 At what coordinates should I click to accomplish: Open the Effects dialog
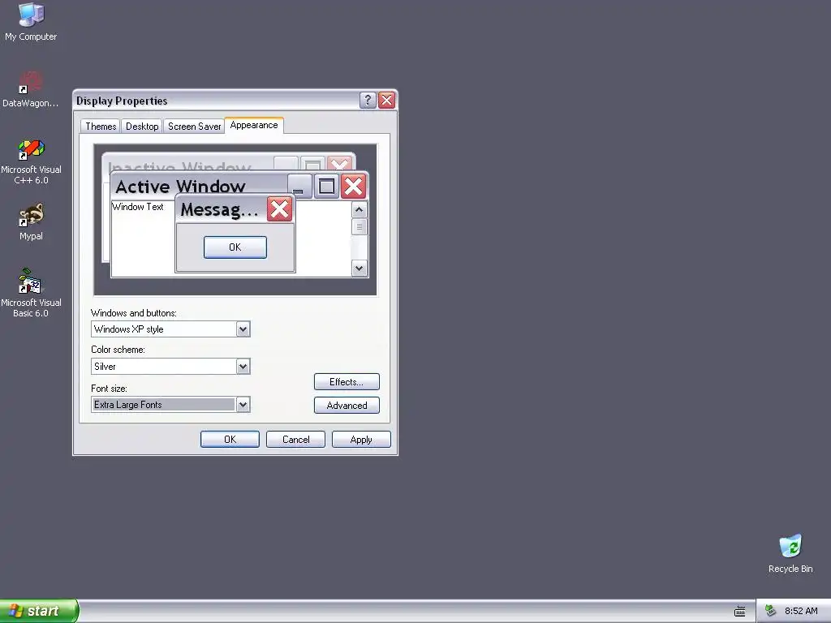(347, 382)
